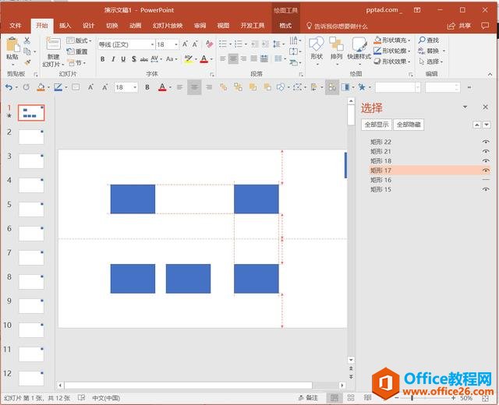
Task: Click the Paste (粘贴) icon
Action: (12, 46)
